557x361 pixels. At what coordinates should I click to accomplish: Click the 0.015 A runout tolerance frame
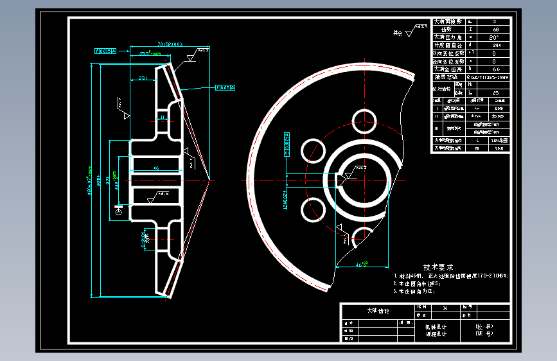click(105, 51)
